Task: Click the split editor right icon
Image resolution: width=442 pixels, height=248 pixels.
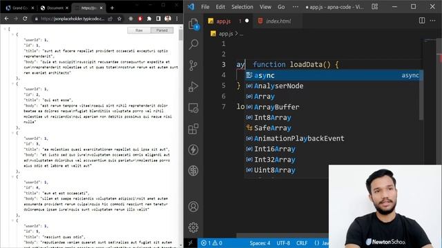Action: (x=422, y=21)
